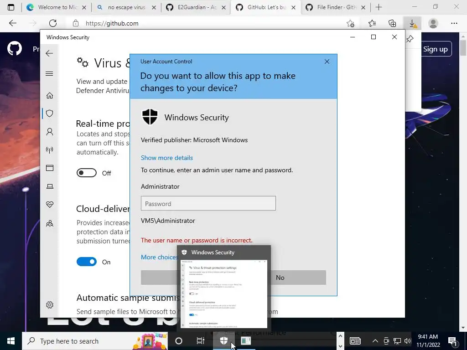Open Firewall & network protection icon
This screenshot has width=467, height=350.
pos(50,149)
